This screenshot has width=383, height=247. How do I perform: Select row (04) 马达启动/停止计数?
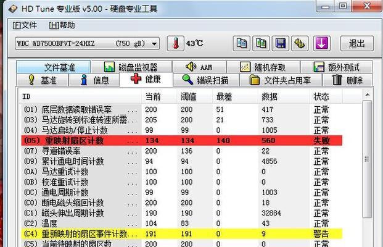182,130
